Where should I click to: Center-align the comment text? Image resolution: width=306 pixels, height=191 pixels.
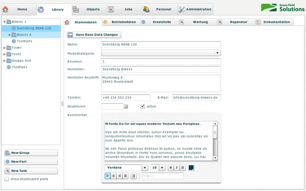tap(113, 176)
